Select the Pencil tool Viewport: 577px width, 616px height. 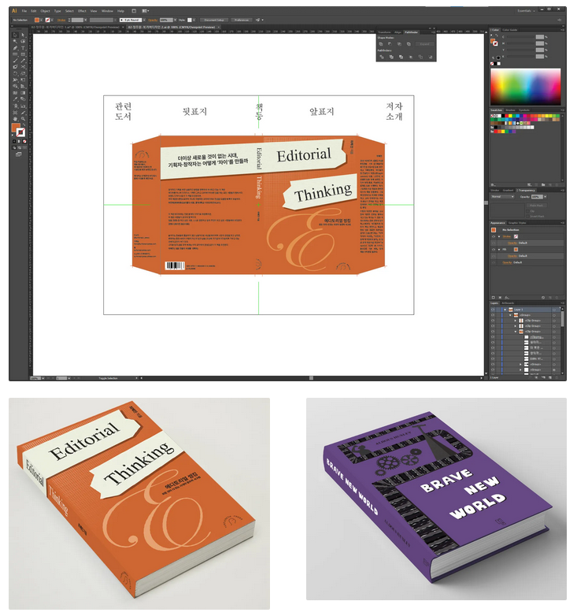(x=23, y=61)
